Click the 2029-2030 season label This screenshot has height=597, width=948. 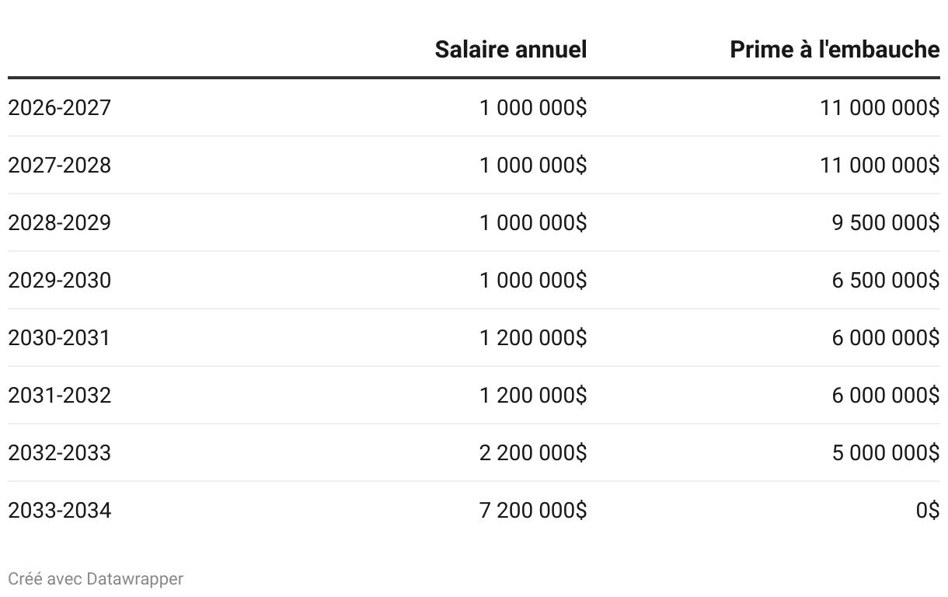click(60, 281)
